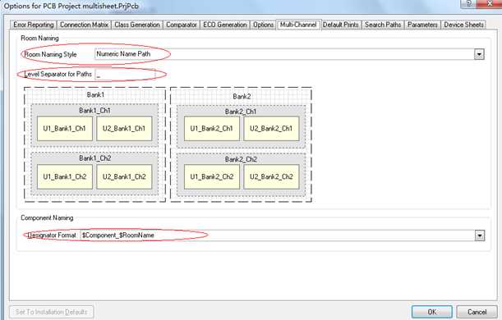Switch to the Default Prints tab
The image size is (502, 320).
pos(341,25)
